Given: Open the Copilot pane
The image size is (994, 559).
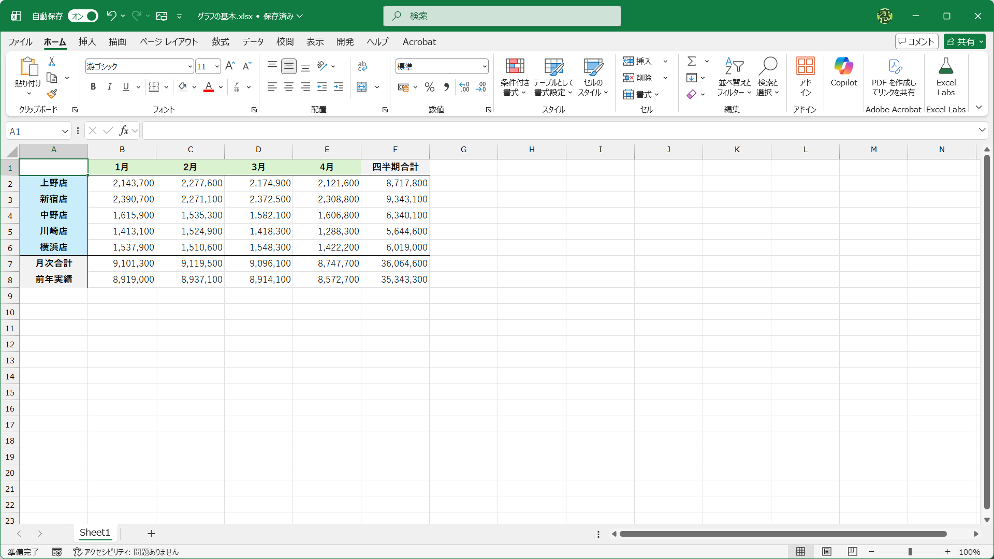Looking at the screenshot, I should coord(843,72).
